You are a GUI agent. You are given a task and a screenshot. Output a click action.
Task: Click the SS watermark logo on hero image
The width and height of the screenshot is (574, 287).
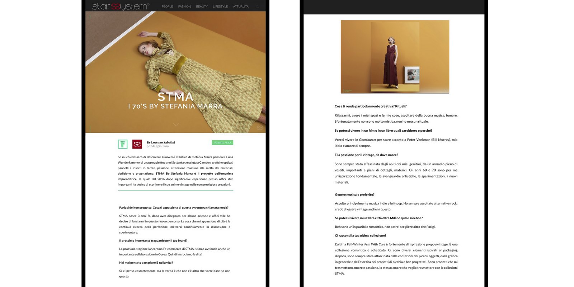[260, 127]
